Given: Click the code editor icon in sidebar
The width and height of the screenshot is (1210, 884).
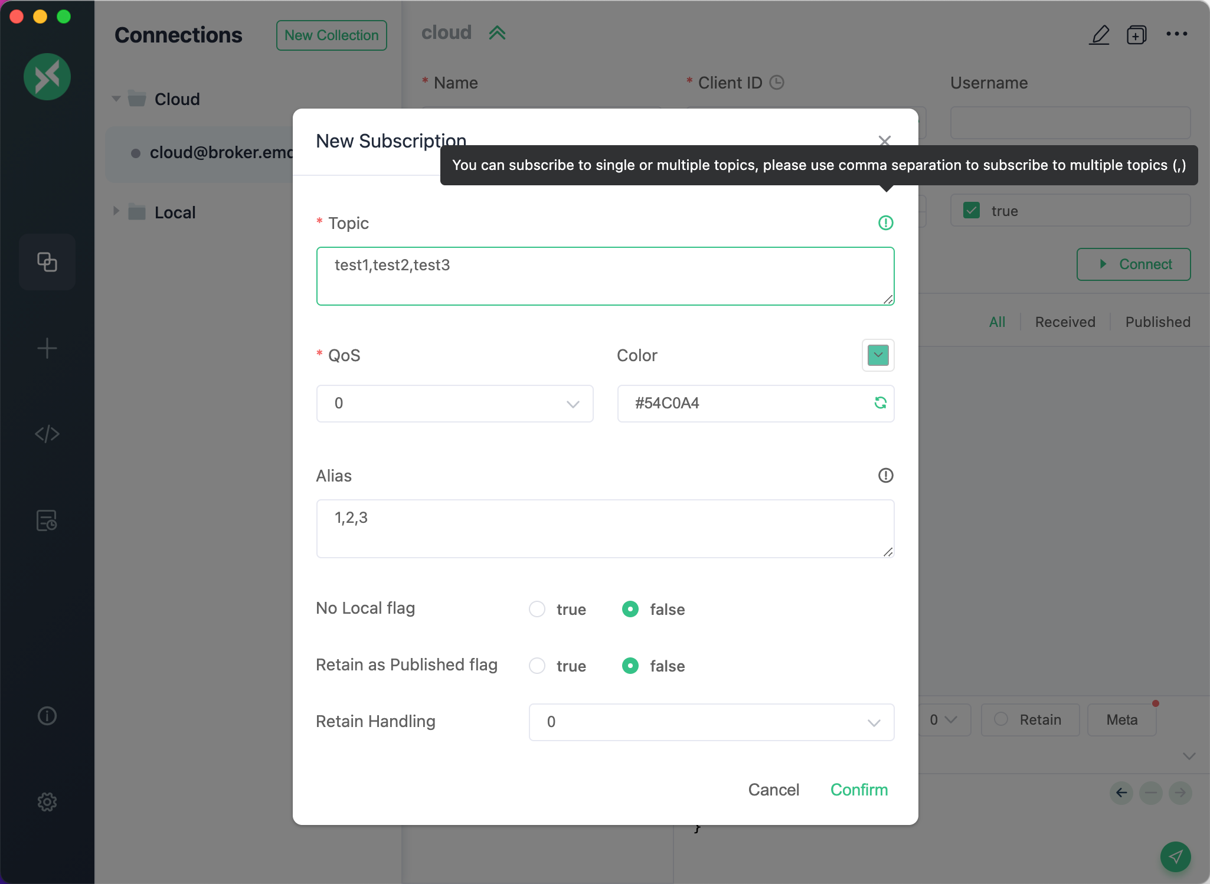Looking at the screenshot, I should [x=47, y=434].
